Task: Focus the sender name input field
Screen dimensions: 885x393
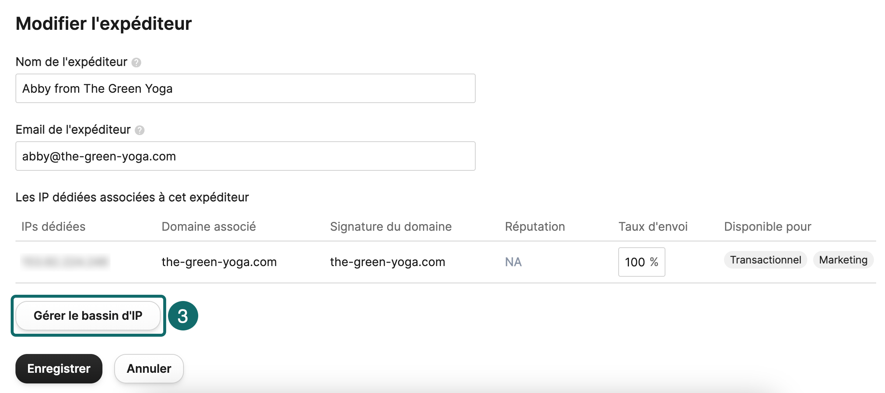Action: tap(245, 88)
